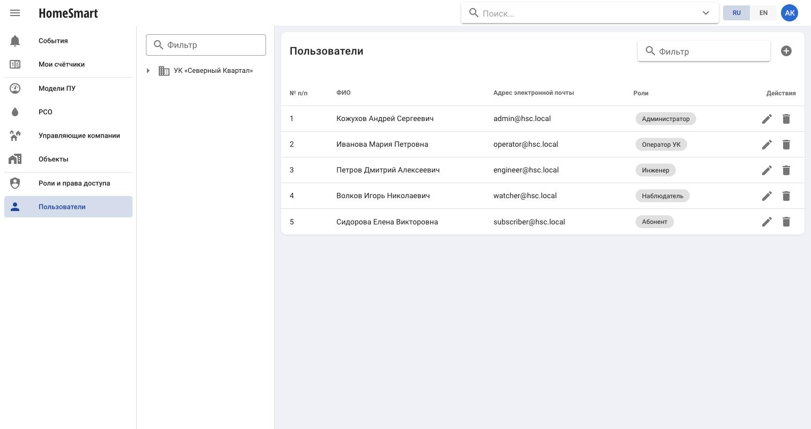Edit user Сидорова Елена Викторовна
Viewport: 811px width, 429px height.
pos(767,222)
